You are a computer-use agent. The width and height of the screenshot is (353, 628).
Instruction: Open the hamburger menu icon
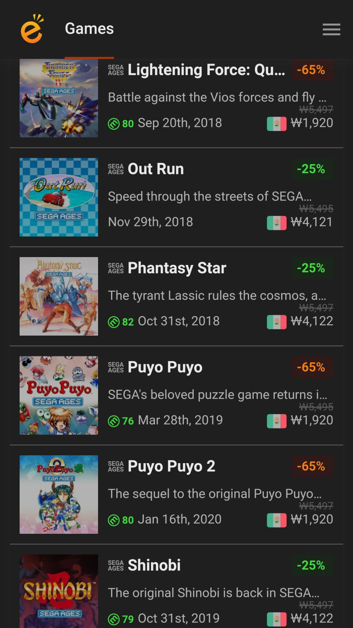pyautogui.click(x=331, y=29)
